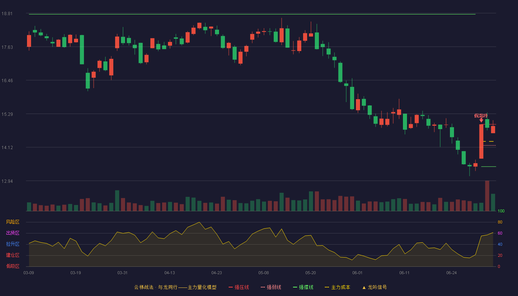Click the 出货区 zone label

pos(13,233)
